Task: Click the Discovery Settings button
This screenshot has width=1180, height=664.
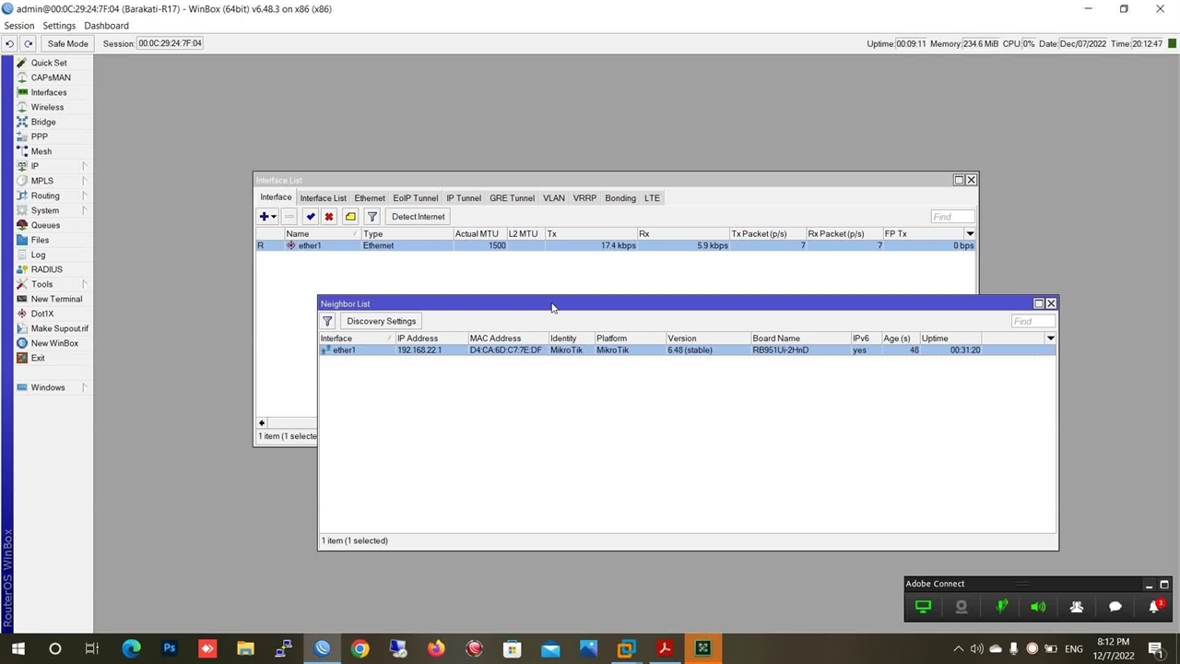Action: [x=381, y=321]
